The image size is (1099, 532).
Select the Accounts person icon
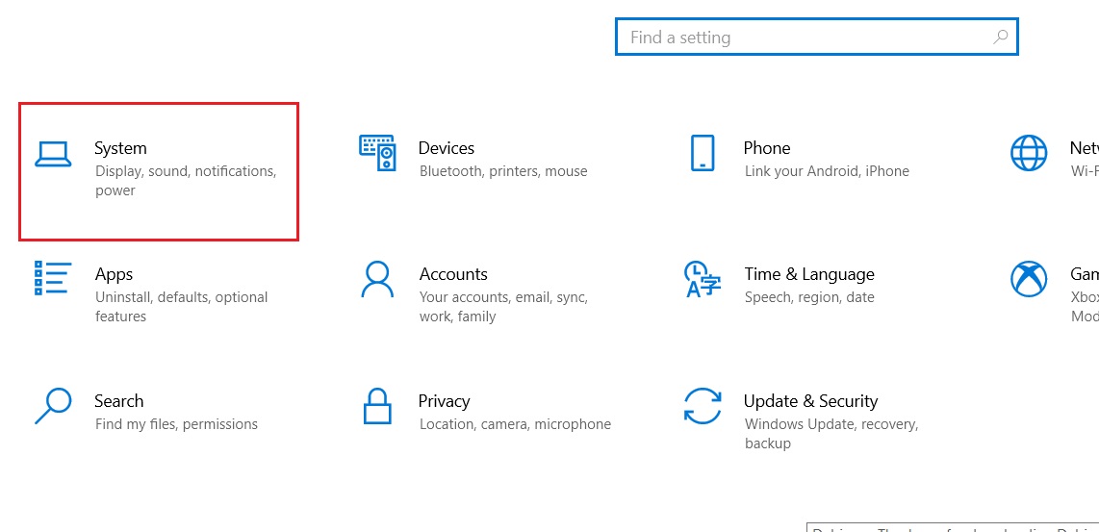click(x=378, y=279)
